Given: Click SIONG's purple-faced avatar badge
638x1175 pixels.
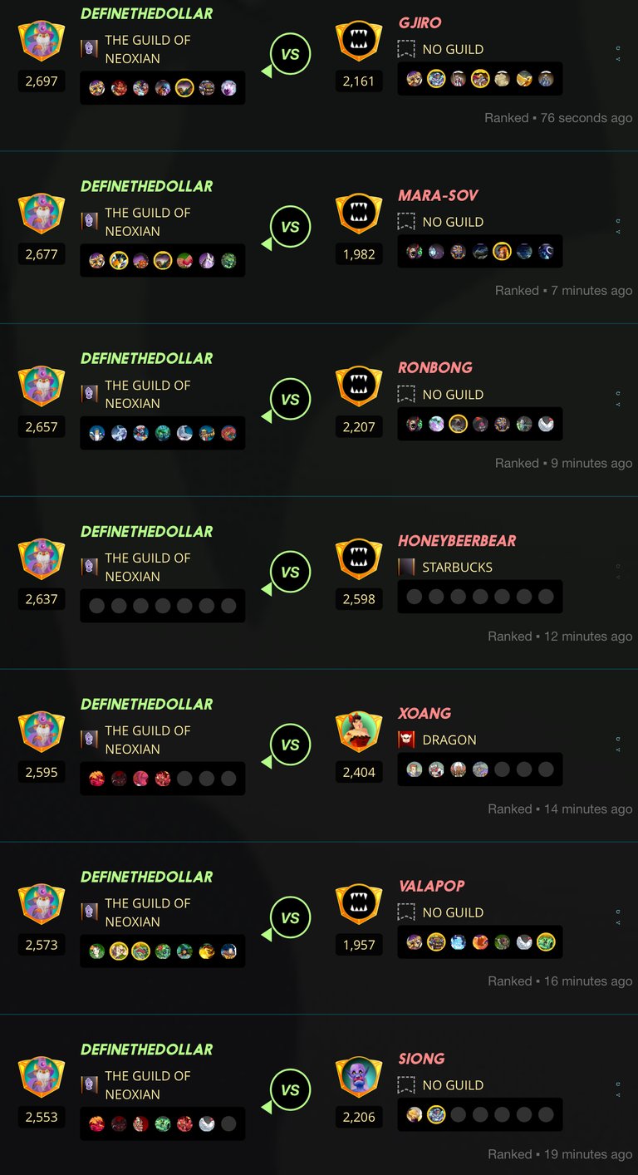Looking at the screenshot, I should point(359,1077).
